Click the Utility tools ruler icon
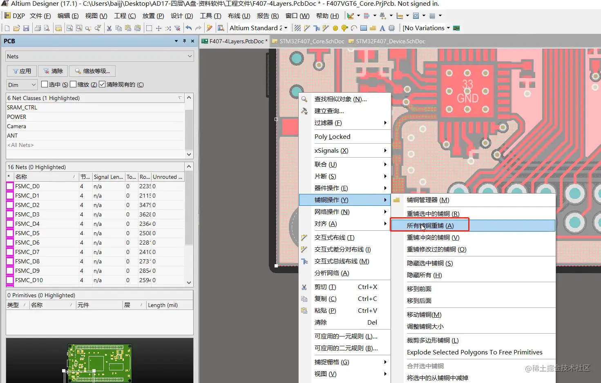Image resolution: width=601 pixels, height=383 pixels. click(x=350, y=16)
